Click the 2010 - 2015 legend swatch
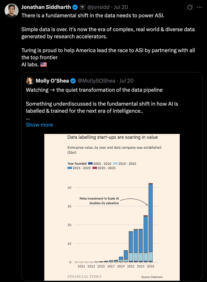The height and width of the screenshot is (282, 207). (x=115, y=164)
